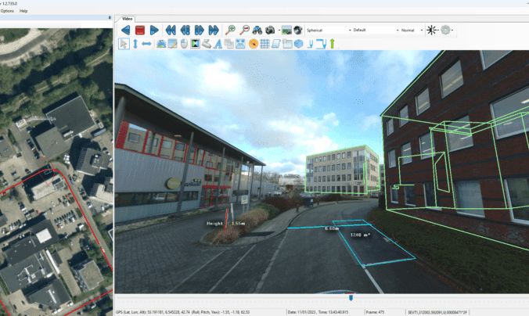Select the arrow pointer tool
The image size is (529, 316).
(x=124, y=44)
